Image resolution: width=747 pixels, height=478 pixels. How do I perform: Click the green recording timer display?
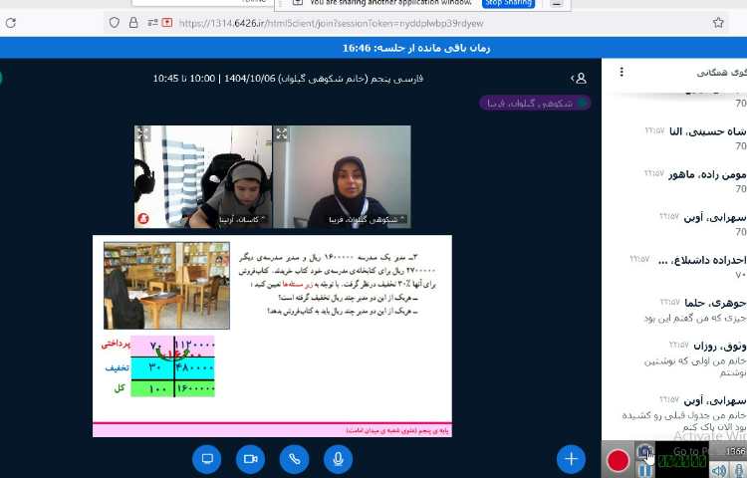(x=682, y=461)
